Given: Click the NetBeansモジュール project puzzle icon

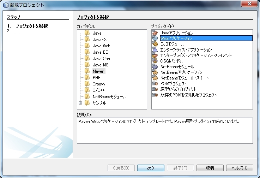Looking at the screenshot, I should click(155, 66).
